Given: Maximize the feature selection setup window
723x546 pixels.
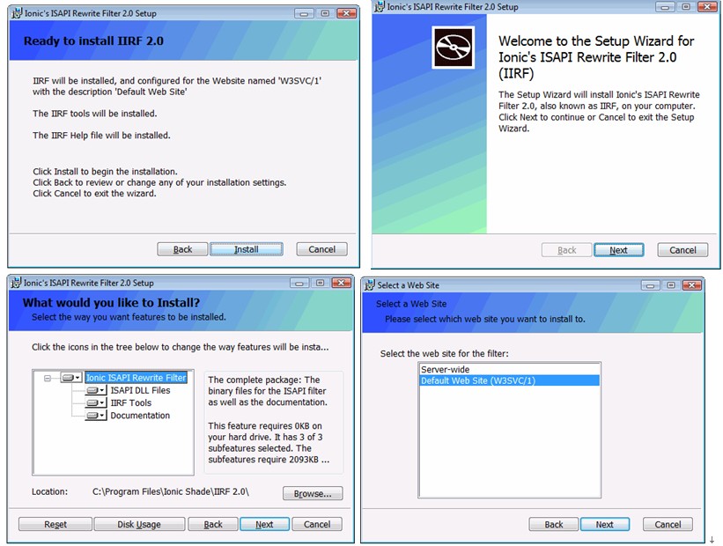Looking at the screenshot, I should [321, 284].
